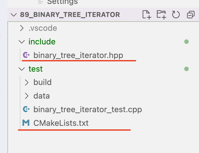Collapse the 89_BINARY_TREE_ITERATOR section chevron
The width and height of the screenshot is (199, 153).
tap(14, 15)
